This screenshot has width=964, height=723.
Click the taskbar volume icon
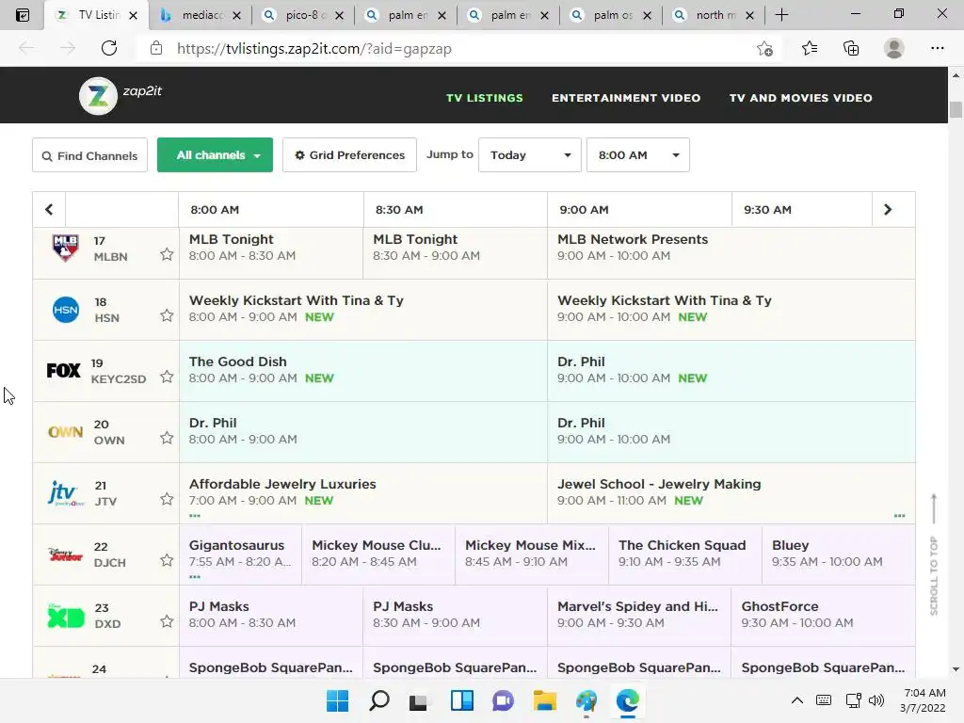[876, 700]
